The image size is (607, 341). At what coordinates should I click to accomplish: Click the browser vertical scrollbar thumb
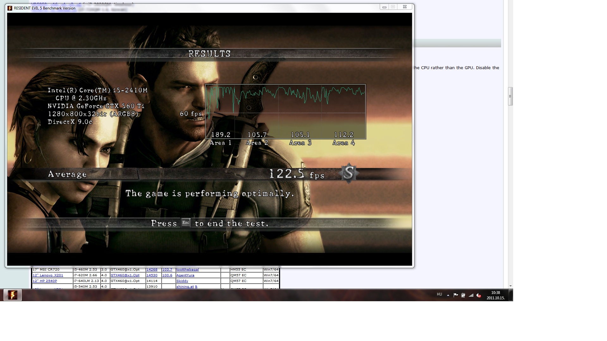(510, 96)
